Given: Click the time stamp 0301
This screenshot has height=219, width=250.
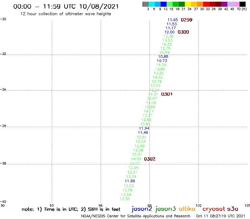Looking at the screenshot, I should [167, 94].
